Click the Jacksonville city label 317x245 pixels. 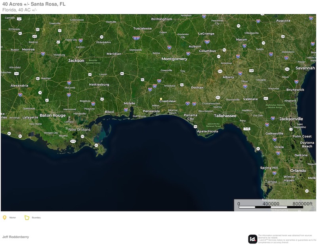[x=291, y=119]
